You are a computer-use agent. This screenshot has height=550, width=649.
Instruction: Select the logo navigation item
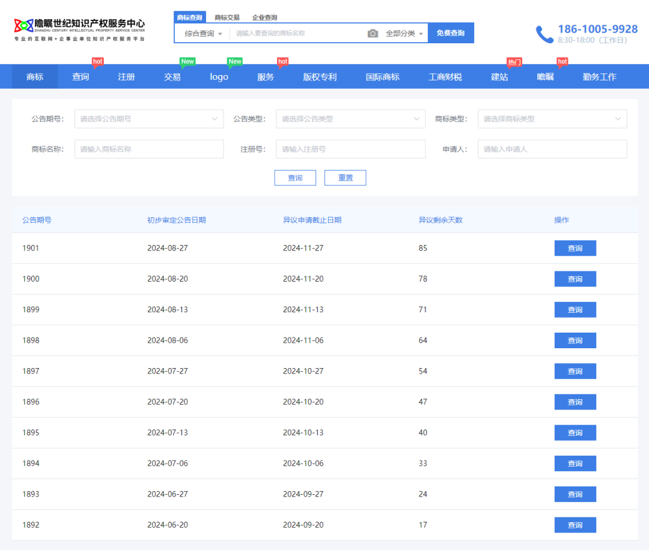tap(219, 77)
